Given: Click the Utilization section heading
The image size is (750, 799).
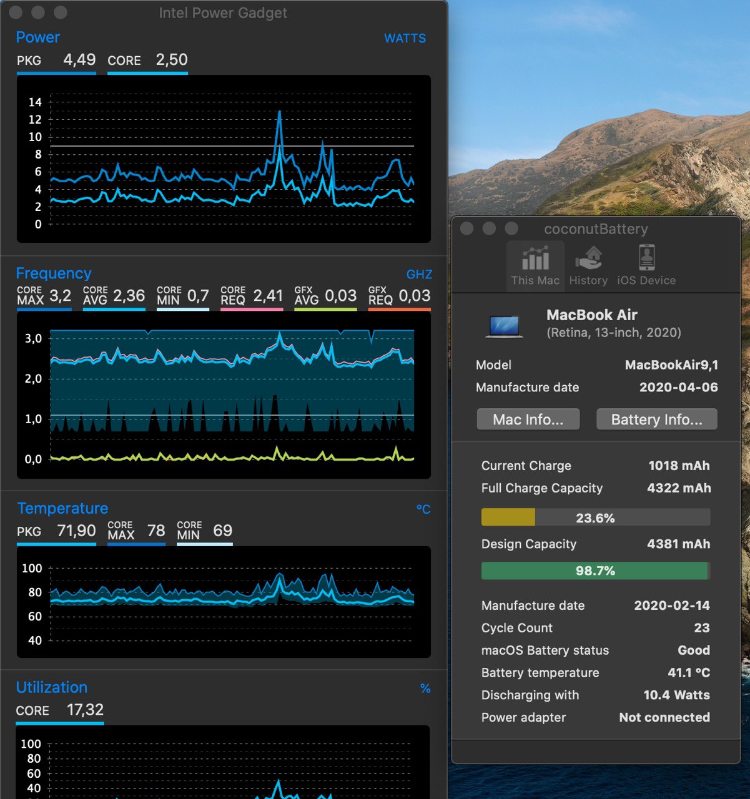Looking at the screenshot, I should [x=52, y=687].
